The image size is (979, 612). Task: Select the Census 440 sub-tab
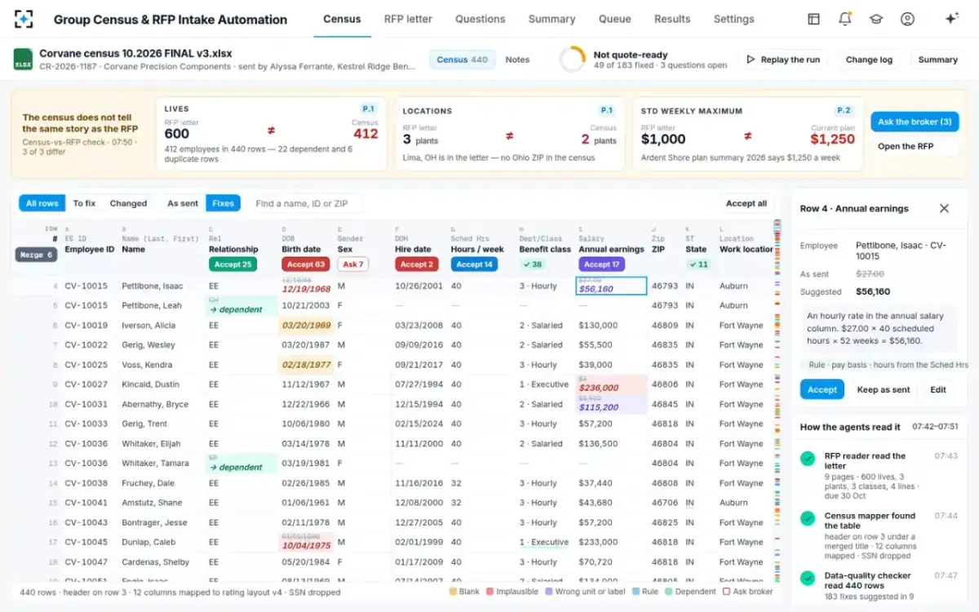coord(463,60)
